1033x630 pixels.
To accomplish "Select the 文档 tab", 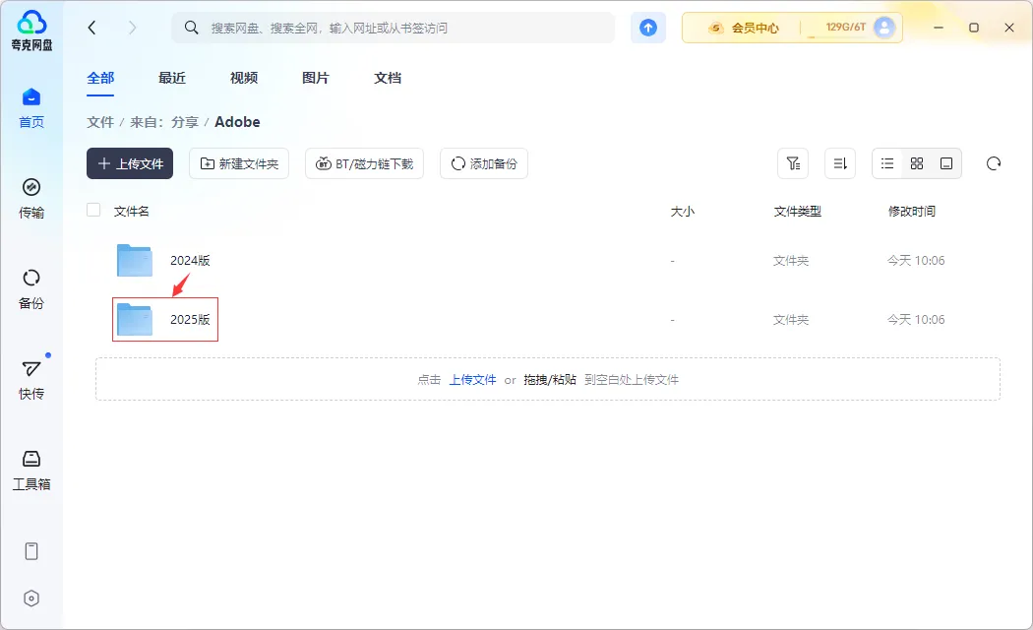I will [388, 78].
